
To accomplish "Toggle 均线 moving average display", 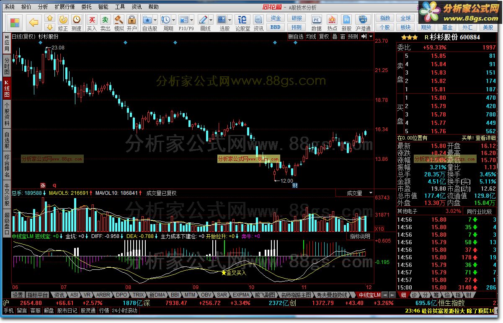I will click(311, 36).
